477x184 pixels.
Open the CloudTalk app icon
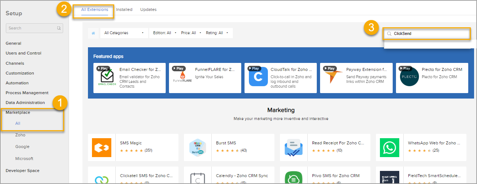coord(258,77)
